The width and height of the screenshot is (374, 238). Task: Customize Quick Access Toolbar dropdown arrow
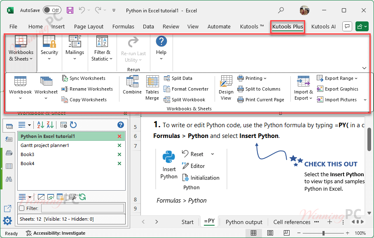pyautogui.click(x=114, y=10)
